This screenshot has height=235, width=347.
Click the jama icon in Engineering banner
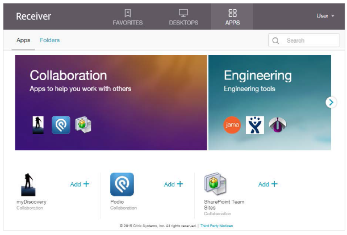pos(232,125)
